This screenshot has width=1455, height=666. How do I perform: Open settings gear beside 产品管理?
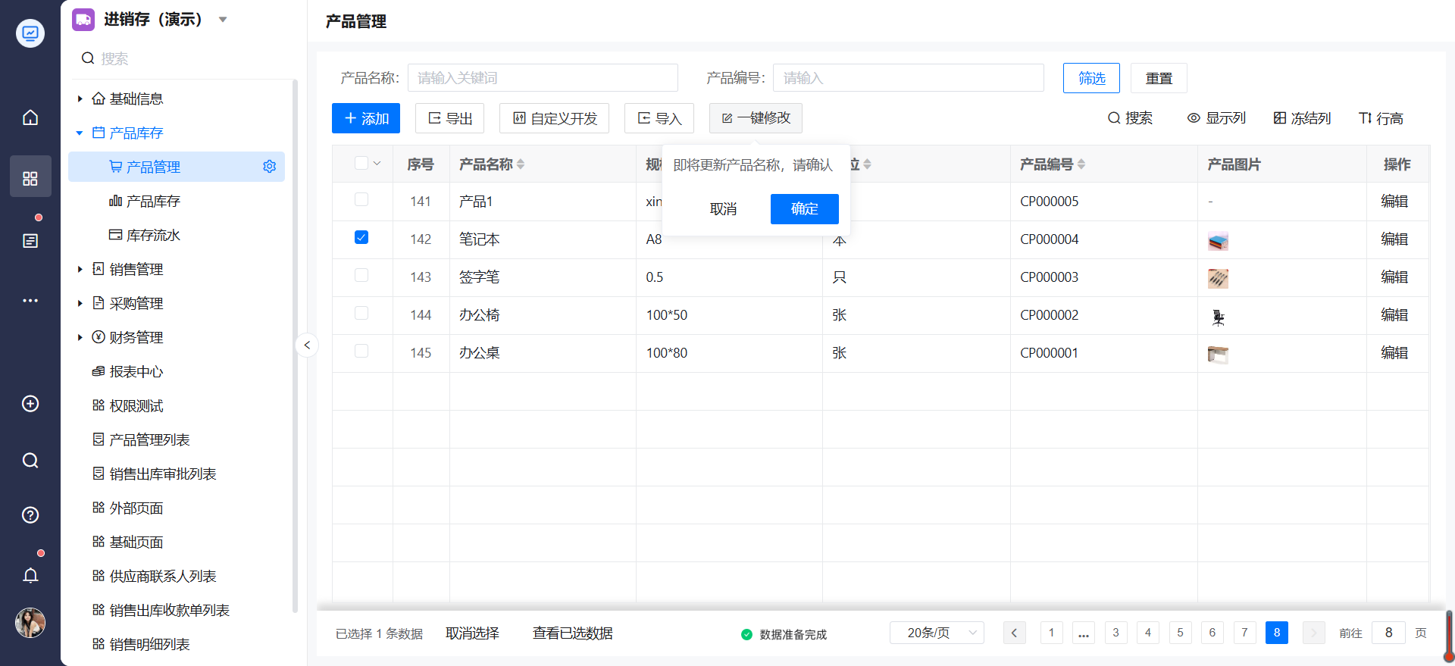(x=269, y=167)
